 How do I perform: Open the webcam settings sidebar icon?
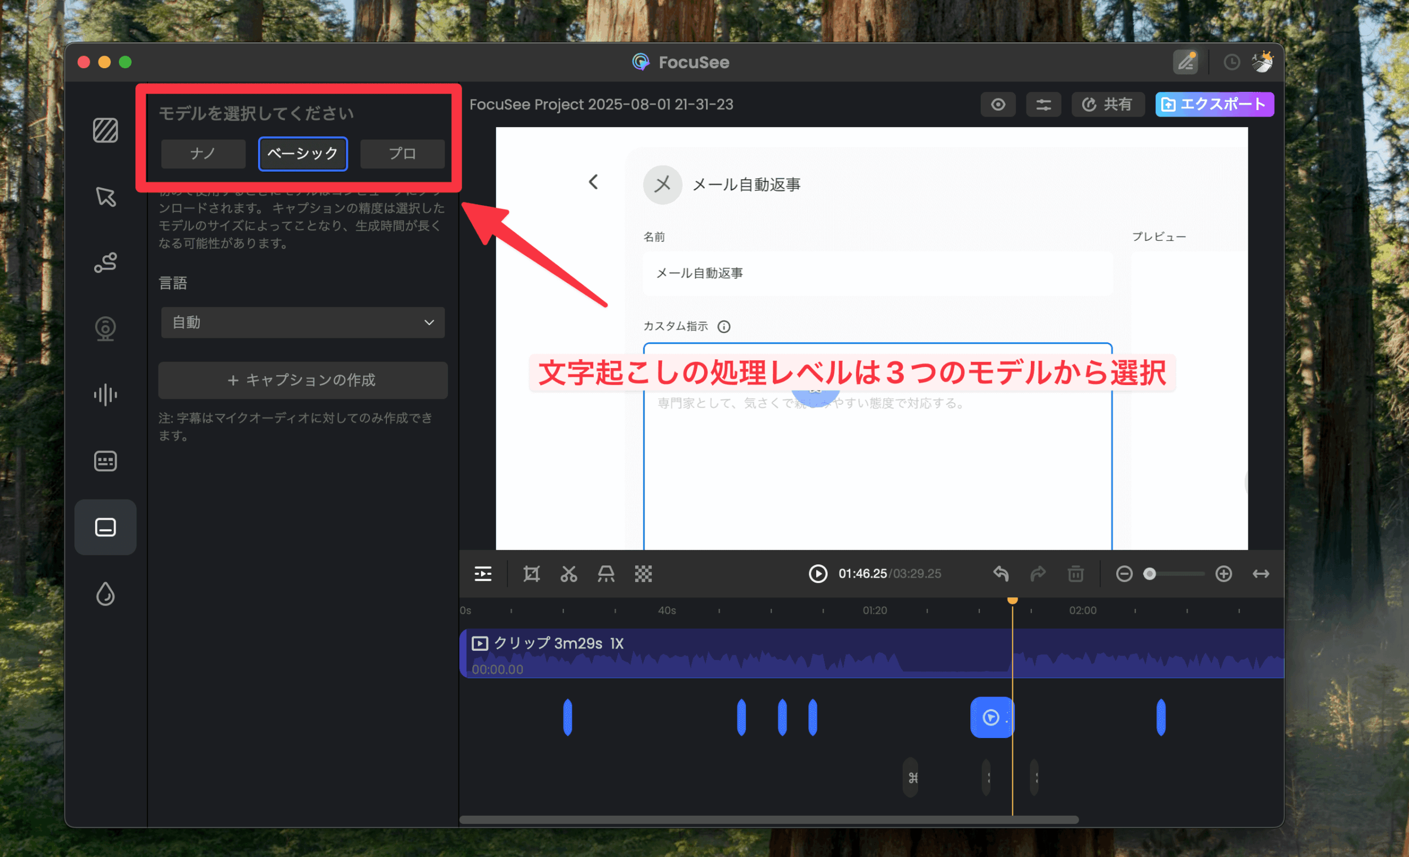pyautogui.click(x=106, y=328)
